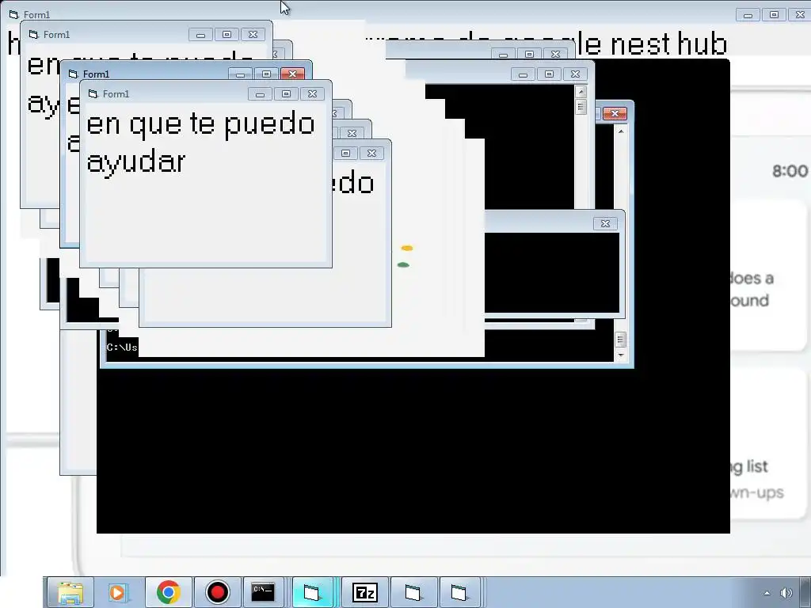The width and height of the screenshot is (811, 608).
Task: Click the 7z form icon's right neighbor in taskbar
Action: (413, 592)
